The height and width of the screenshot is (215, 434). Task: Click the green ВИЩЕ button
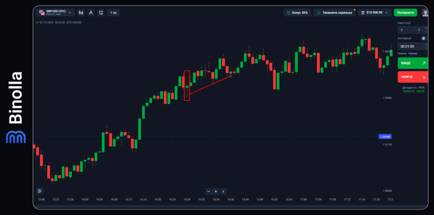[x=412, y=63]
